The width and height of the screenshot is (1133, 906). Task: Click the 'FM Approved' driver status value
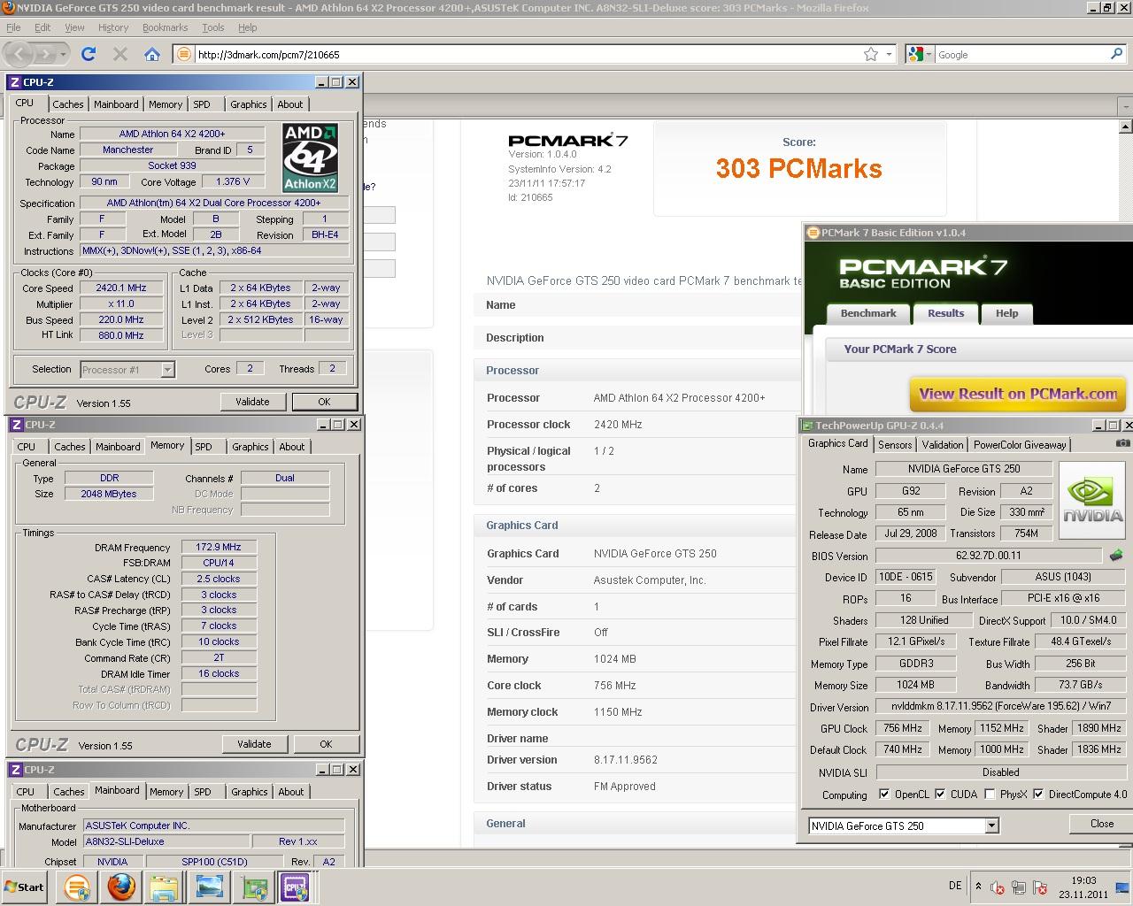pos(625,786)
